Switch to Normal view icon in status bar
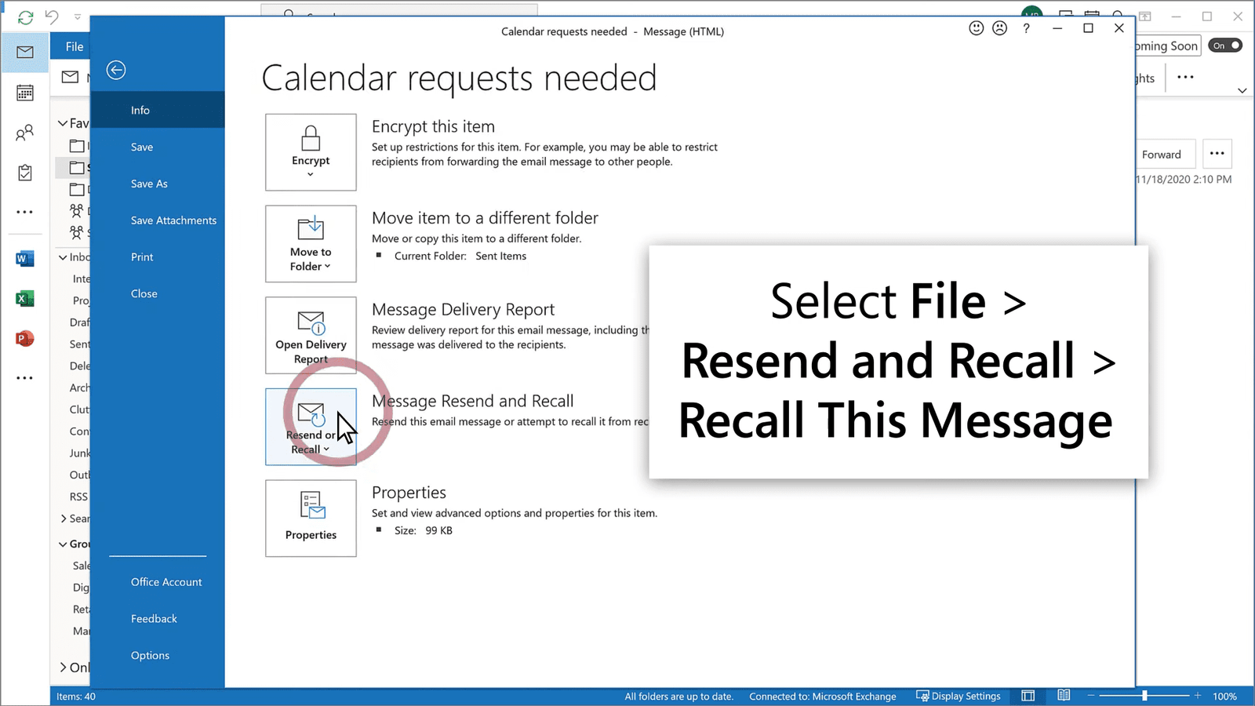Screen dimensions: 1255x706 pyautogui.click(x=1028, y=696)
